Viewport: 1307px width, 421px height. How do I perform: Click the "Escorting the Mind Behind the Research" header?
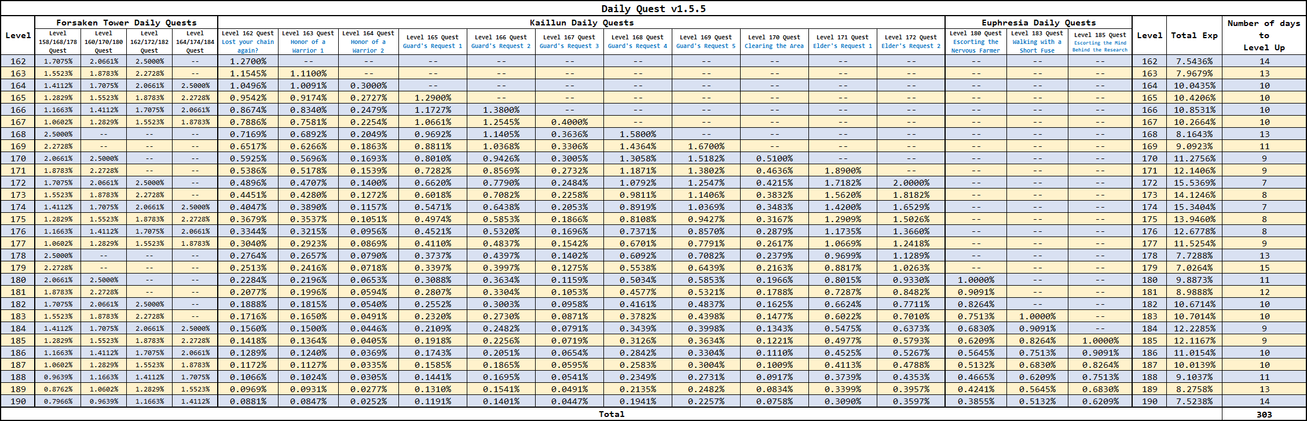[x=1100, y=42]
